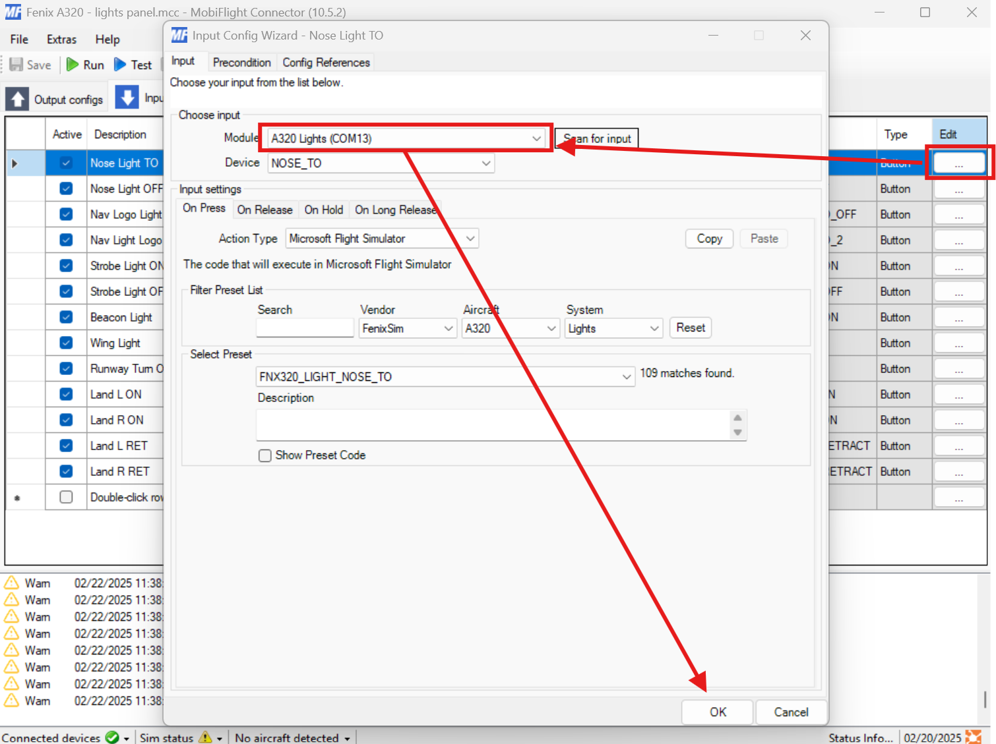Click the Paste button
The image size is (996, 744).
(x=764, y=239)
